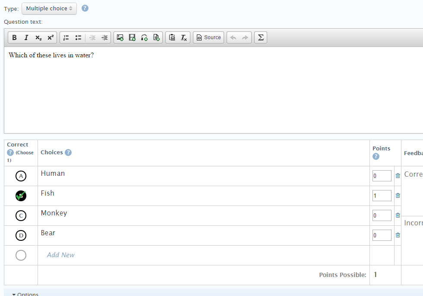
Task: Click the remove format toolbar icon
Action: tap(184, 37)
